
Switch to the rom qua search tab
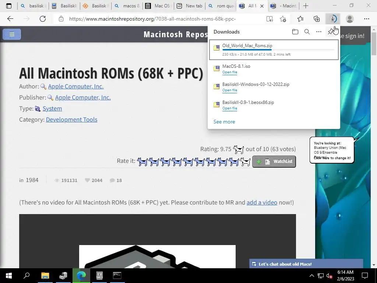(x=221, y=6)
